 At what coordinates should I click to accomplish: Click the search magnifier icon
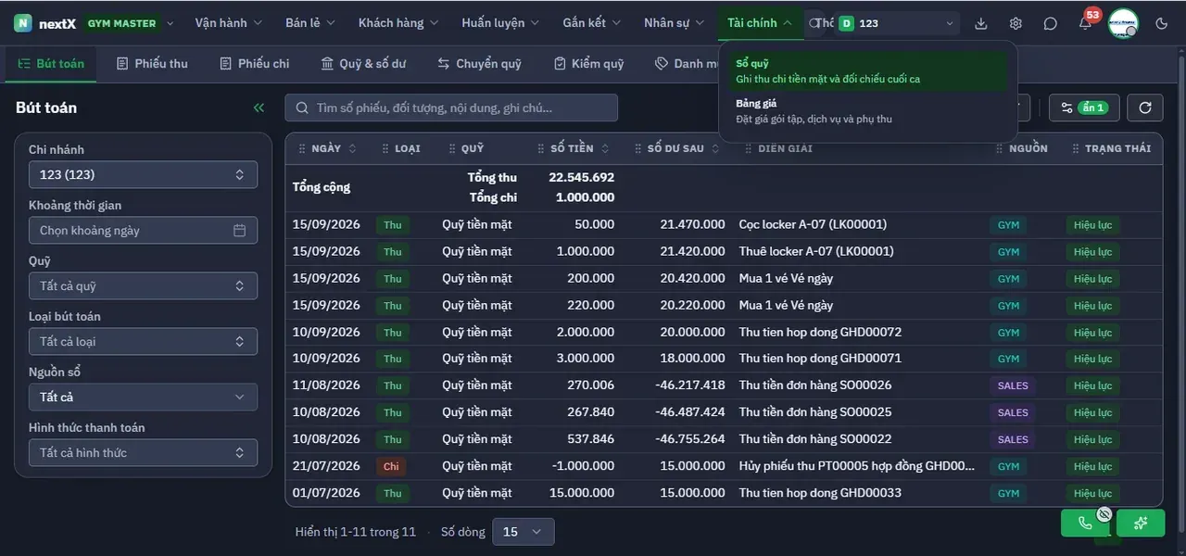click(x=301, y=107)
